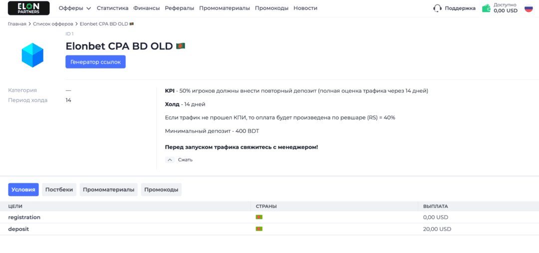539x253 pixels.
Task: Click the Bangladesh flag beside the offer title
Action: 181,46
